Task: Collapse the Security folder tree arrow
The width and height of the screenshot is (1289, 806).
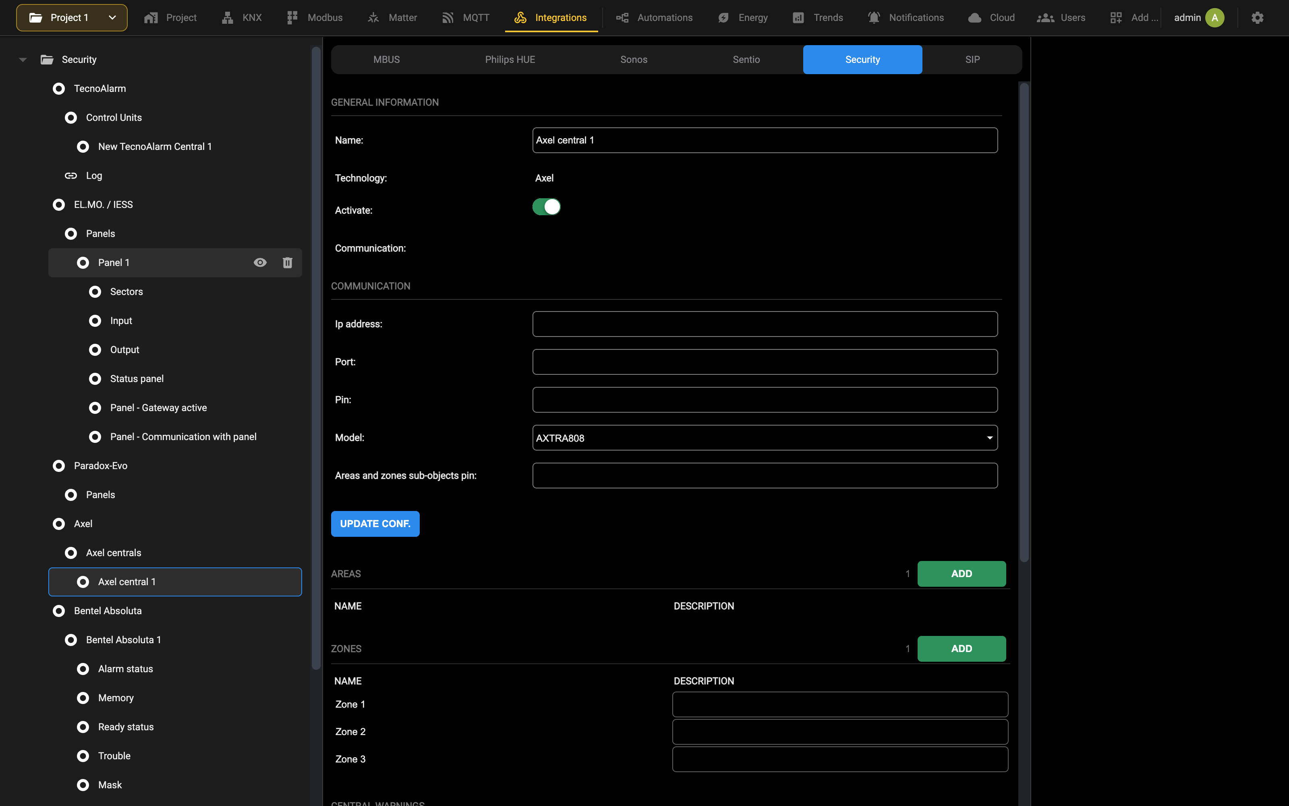Action: [x=23, y=60]
